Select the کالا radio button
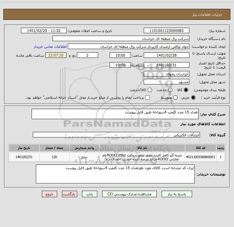 [186, 90]
